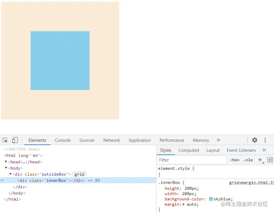Screen dimensions: 274x213
Task: Open the skyblue color swatch picker
Action: [211, 199]
